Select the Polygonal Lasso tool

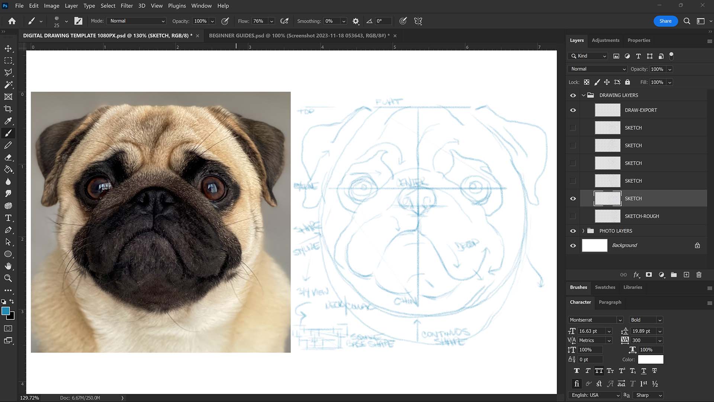(8, 73)
